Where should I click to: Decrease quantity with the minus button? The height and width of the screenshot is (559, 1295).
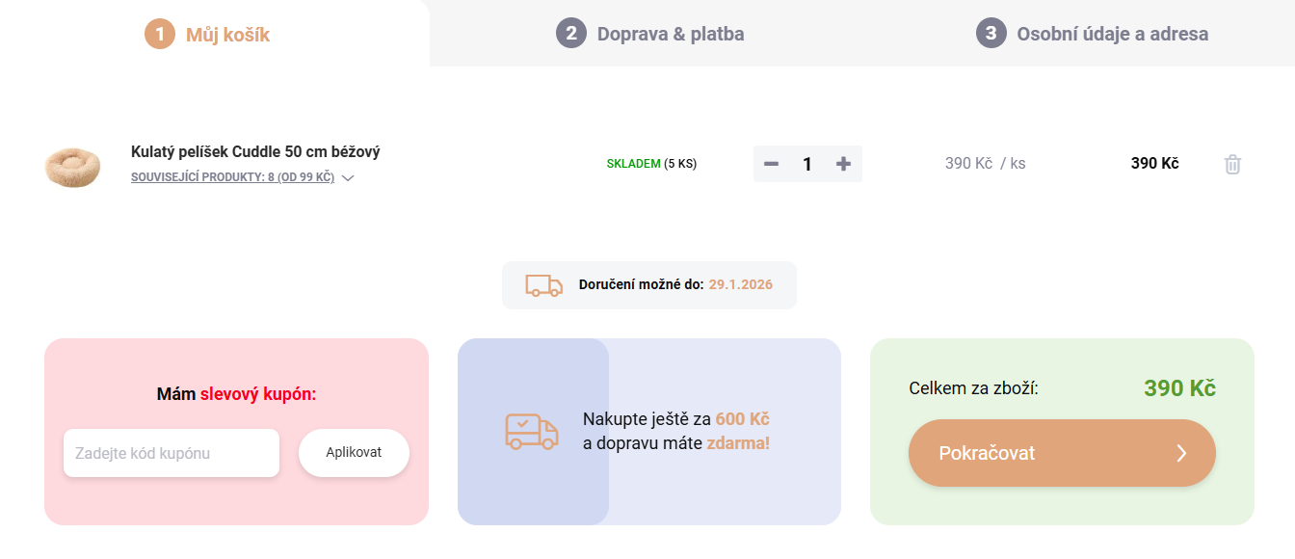click(x=770, y=164)
